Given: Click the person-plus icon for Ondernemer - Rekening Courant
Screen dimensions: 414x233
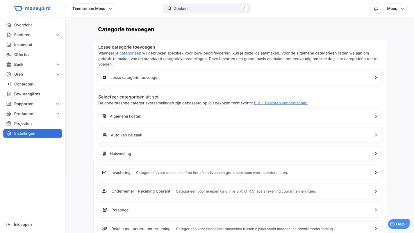Looking at the screenshot, I should [x=104, y=191].
